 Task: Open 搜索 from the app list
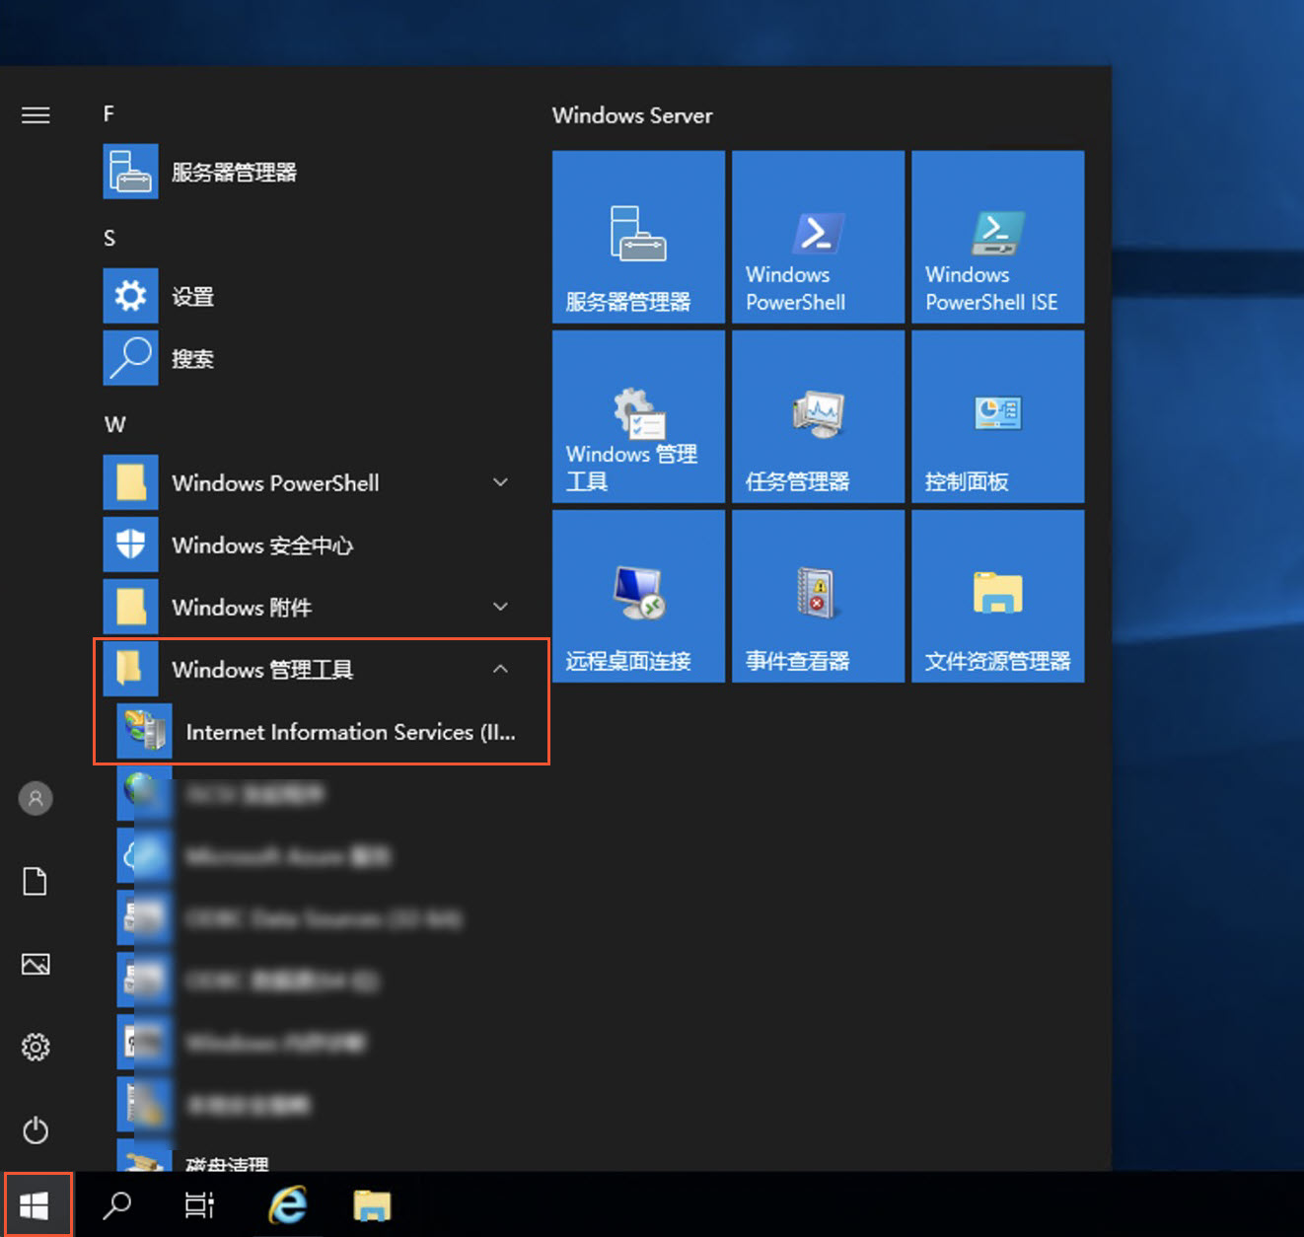(x=306, y=358)
